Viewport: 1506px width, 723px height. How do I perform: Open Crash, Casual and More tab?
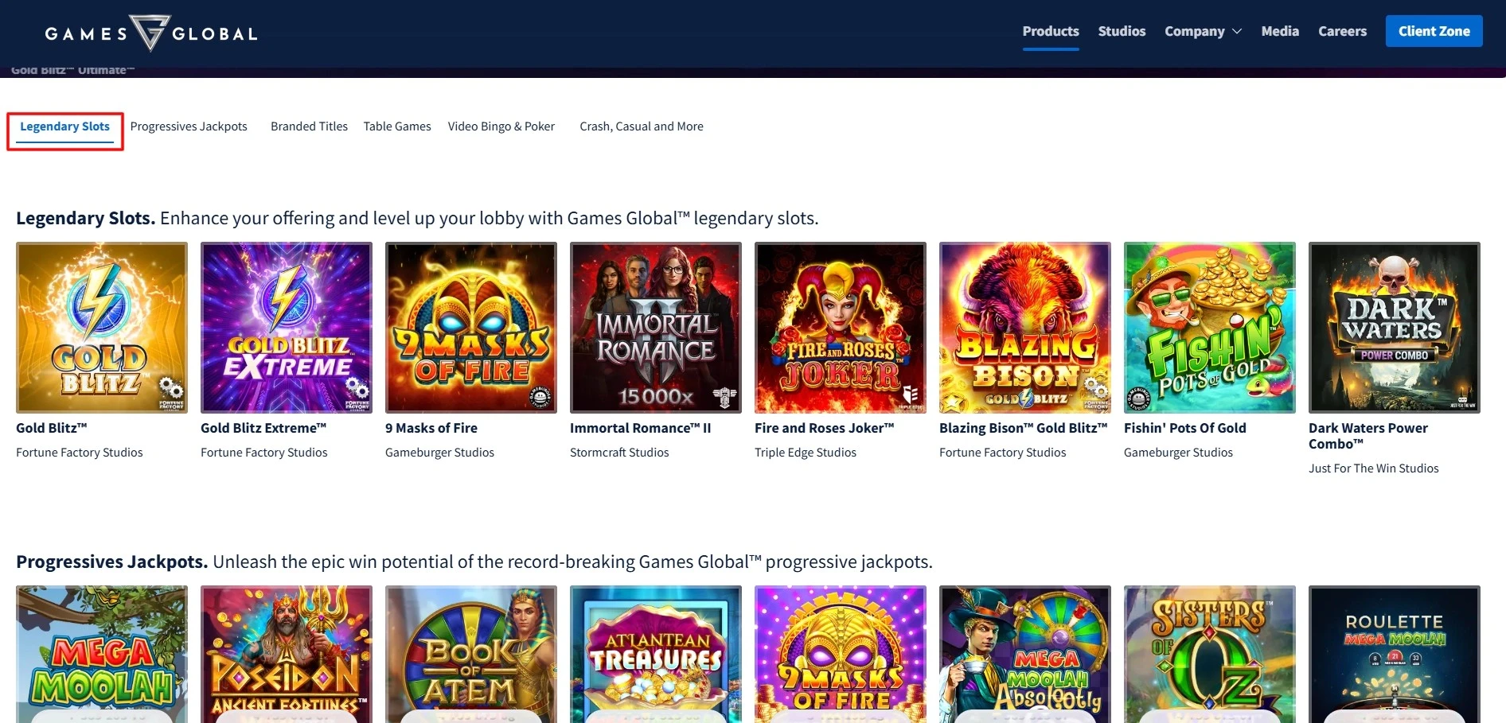tap(642, 126)
